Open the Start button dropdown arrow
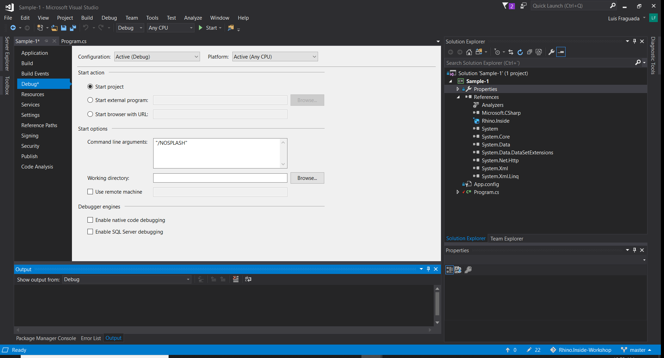 point(220,28)
